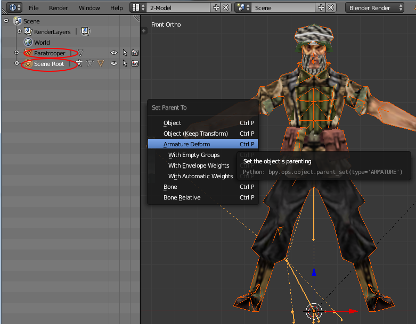Delete the 2-Model screen layout

pyautogui.click(x=226, y=7)
